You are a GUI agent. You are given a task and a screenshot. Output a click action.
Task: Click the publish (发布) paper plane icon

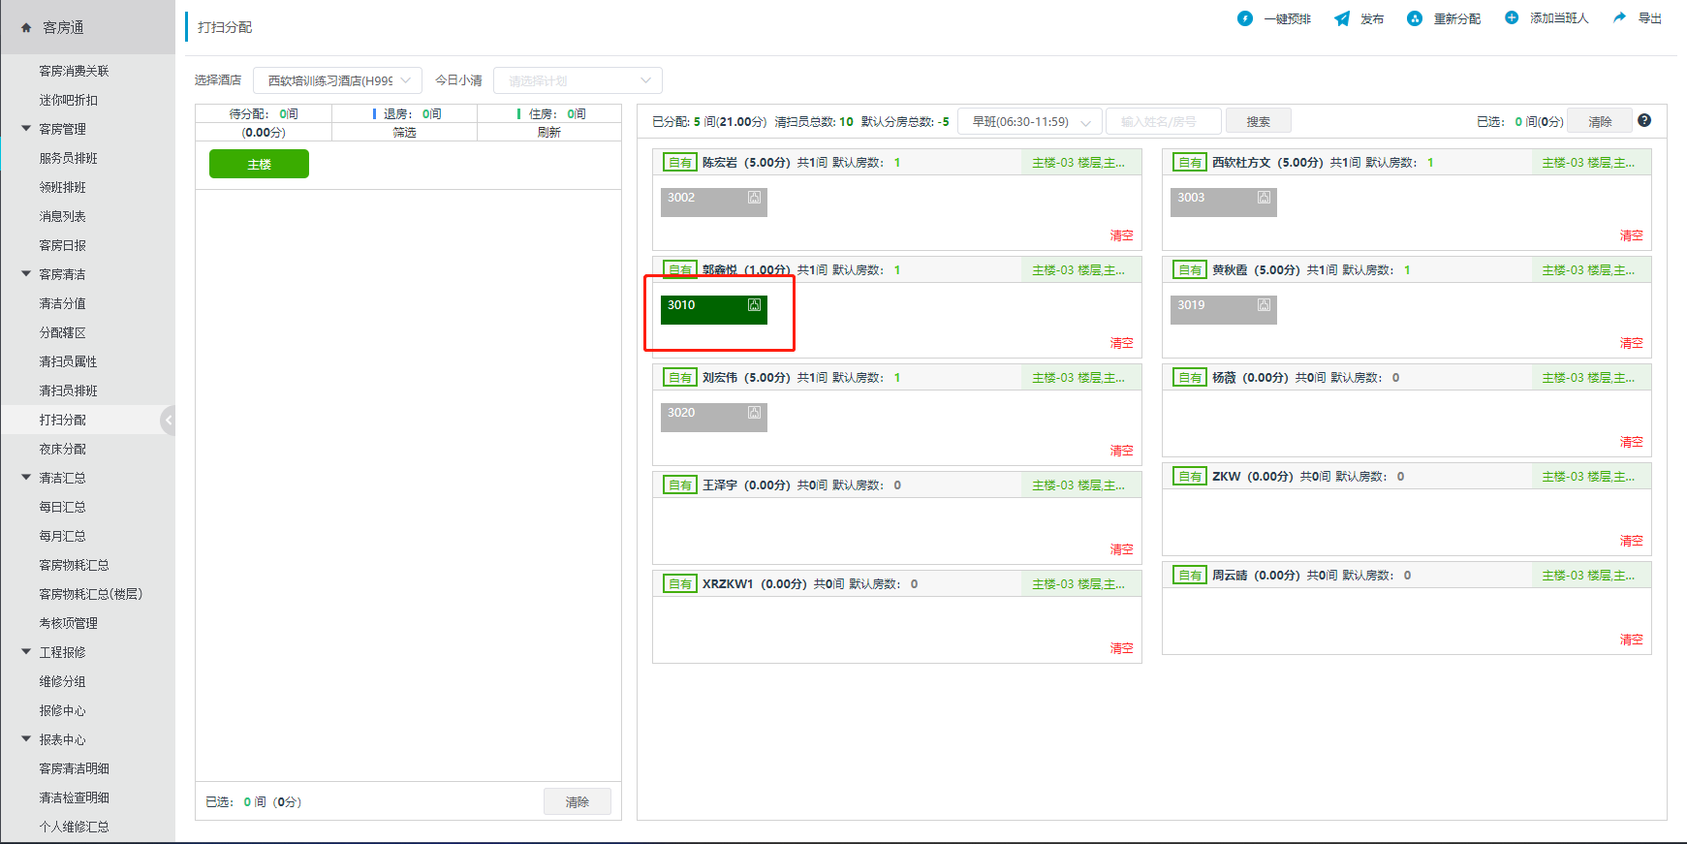[1342, 18]
